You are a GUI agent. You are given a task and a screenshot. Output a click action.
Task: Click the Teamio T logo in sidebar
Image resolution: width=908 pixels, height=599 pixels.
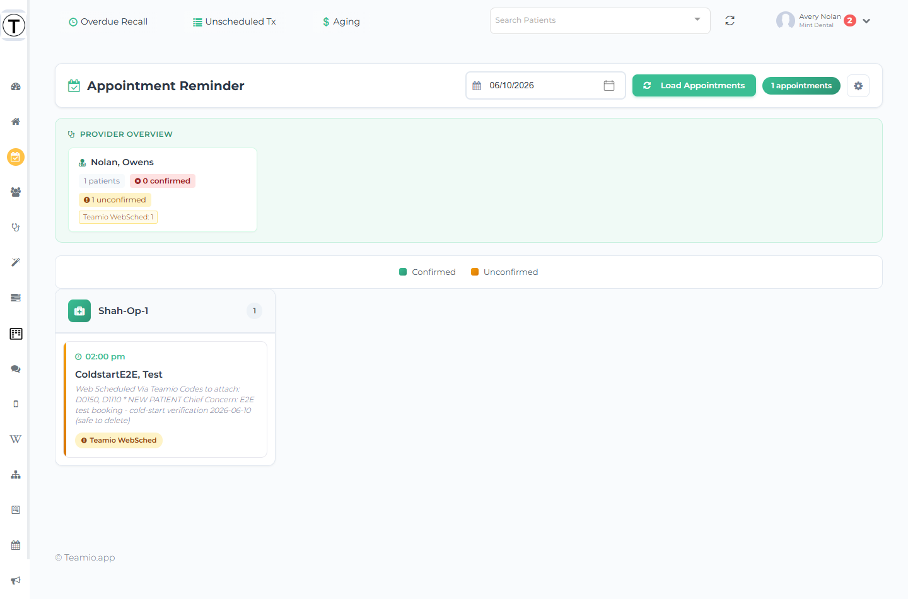pyautogui.click(x=14, y=25)
